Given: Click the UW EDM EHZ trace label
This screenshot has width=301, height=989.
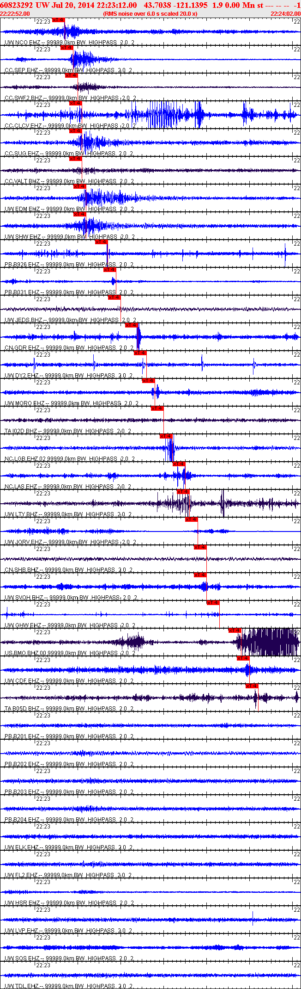Looking at the screenshot, I should [x=69, y=209].
